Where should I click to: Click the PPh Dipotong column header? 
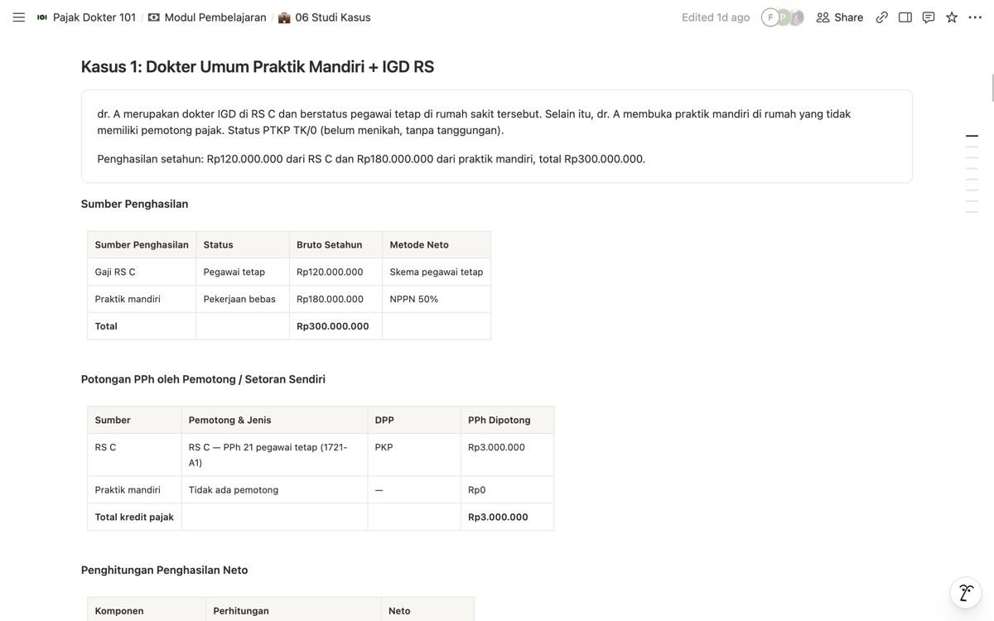(x=507, y=420)
